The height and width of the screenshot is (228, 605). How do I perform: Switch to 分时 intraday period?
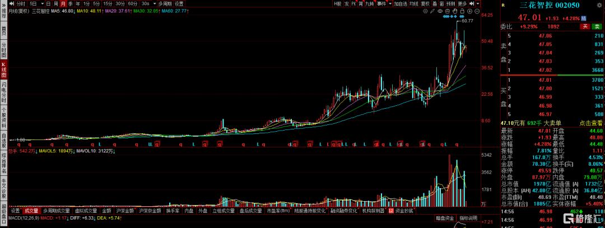click(x=21, y=3)
